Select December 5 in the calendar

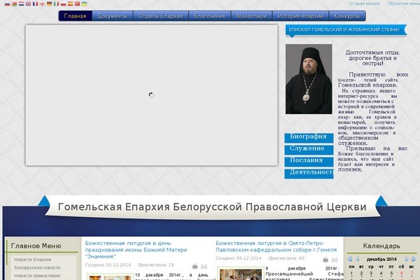(391, 273)
